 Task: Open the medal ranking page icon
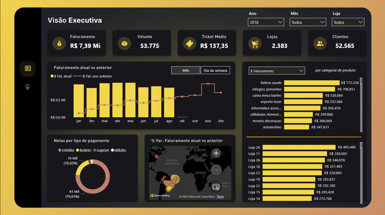point(27,87)
